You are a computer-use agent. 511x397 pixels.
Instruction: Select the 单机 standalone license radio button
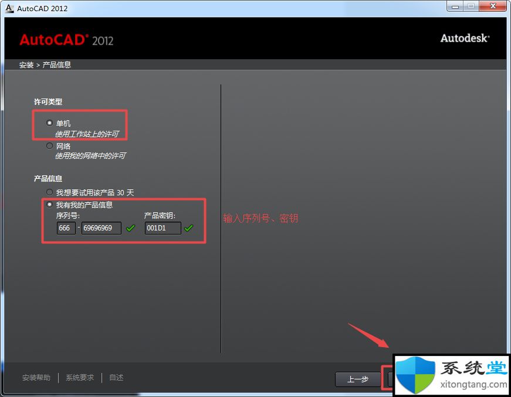click(x=49, y=123)
